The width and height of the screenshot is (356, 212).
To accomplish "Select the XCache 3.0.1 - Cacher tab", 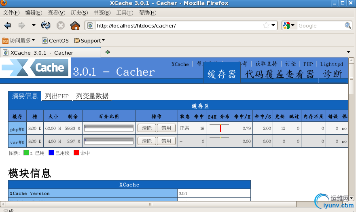I will [51, 53].
